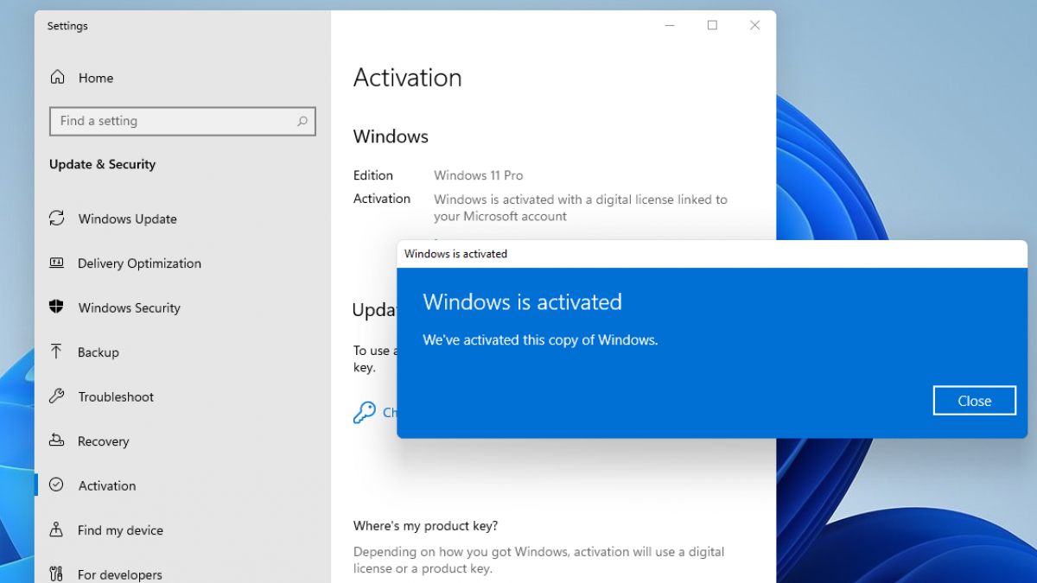The image size is (1037, 583).
Task: Click the Settings window title text
Action: point(67,26)
